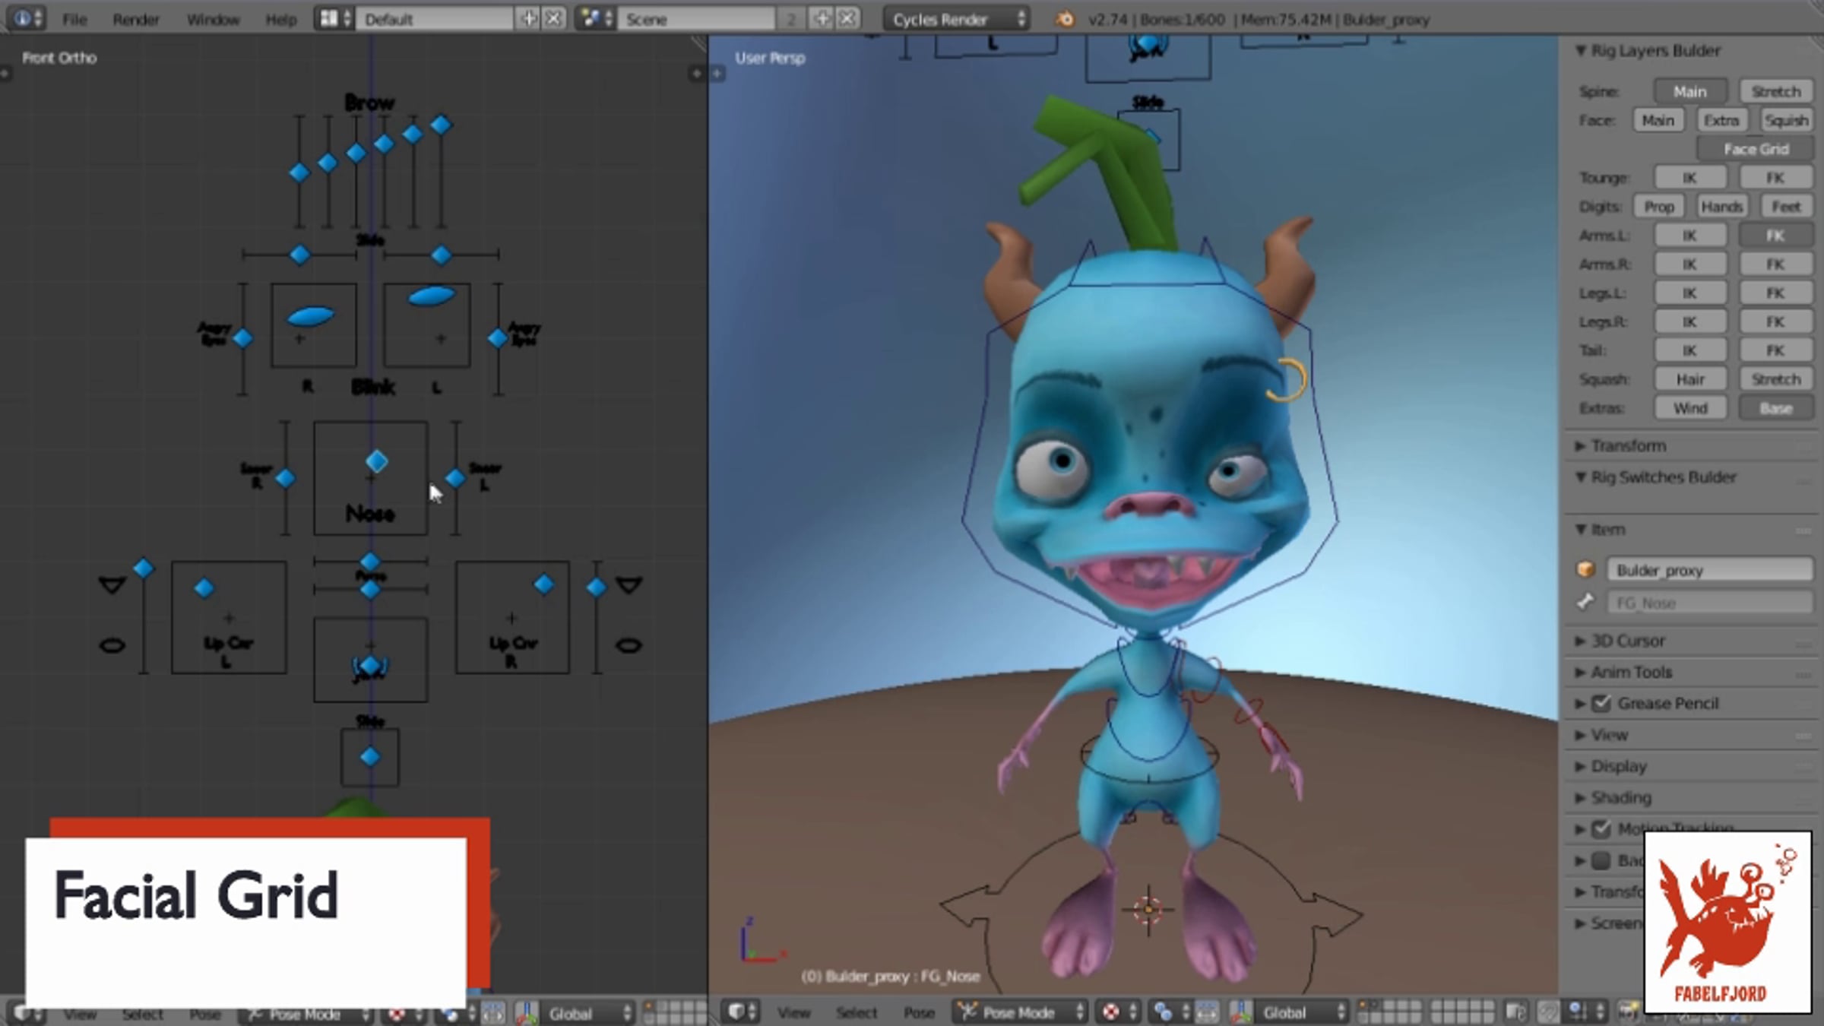Browse screen layouts via the layout icon

point(335,18)
